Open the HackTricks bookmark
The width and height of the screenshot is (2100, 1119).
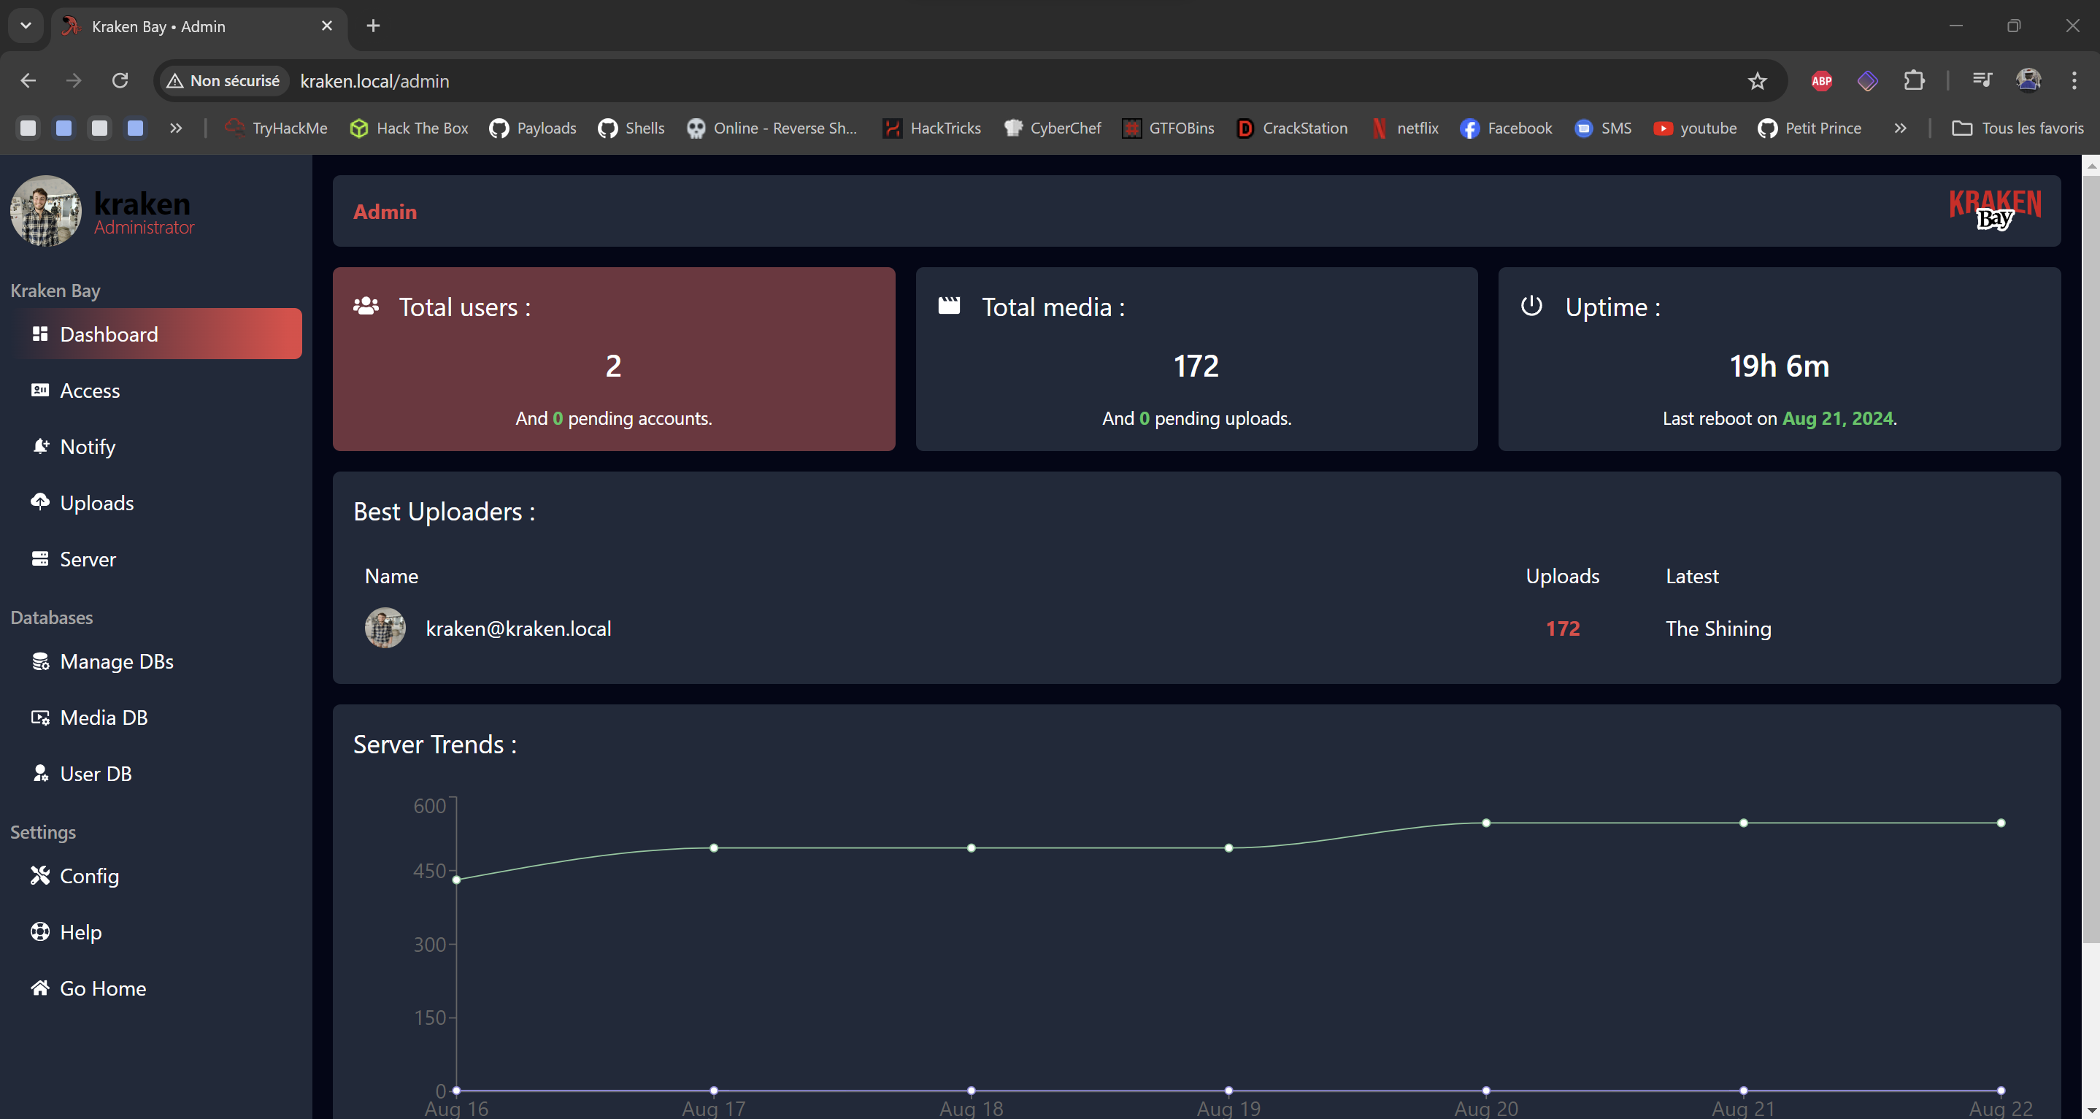(x=932, y=128)
